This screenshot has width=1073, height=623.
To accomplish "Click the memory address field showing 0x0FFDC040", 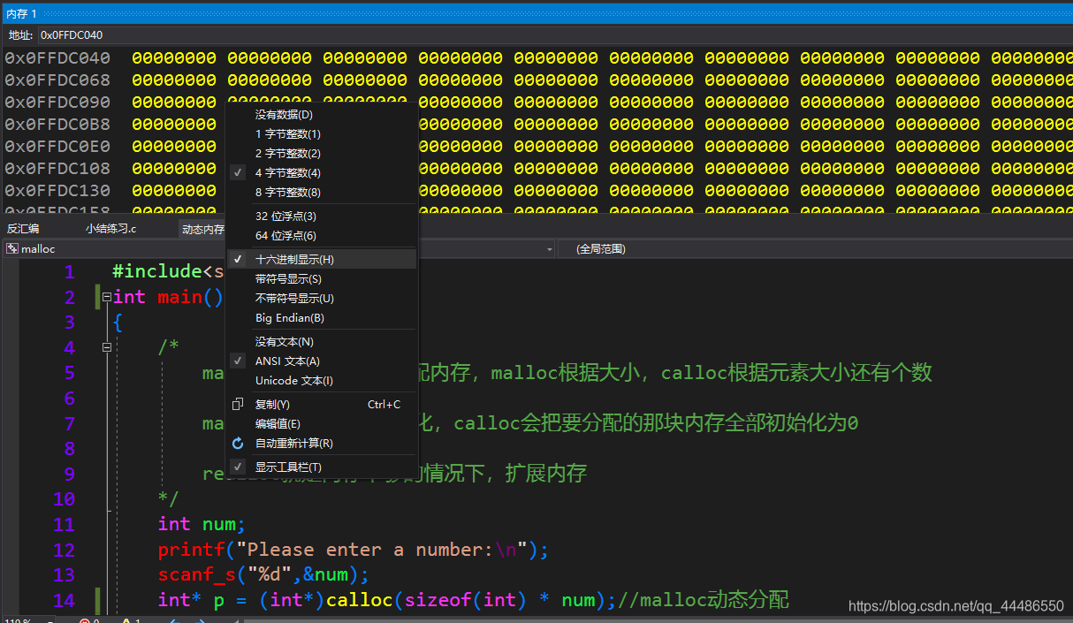I will pyautogui.click(x=75, y=34).
